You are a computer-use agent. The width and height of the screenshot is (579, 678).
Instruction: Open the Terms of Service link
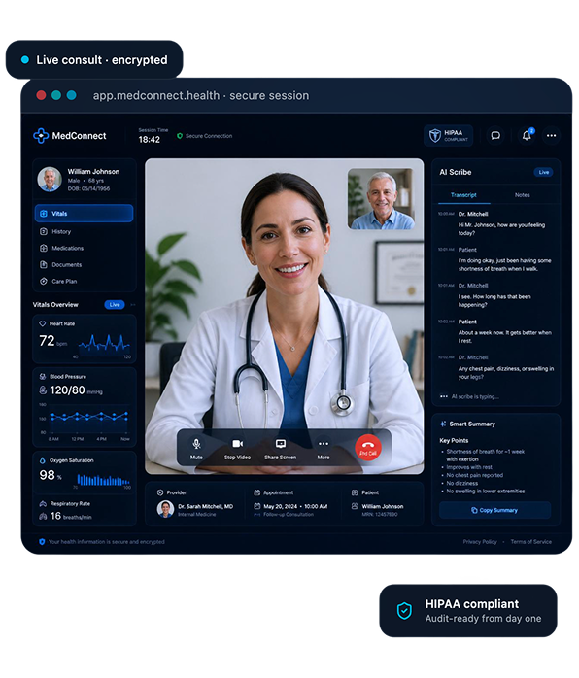[x=531, y=542]
